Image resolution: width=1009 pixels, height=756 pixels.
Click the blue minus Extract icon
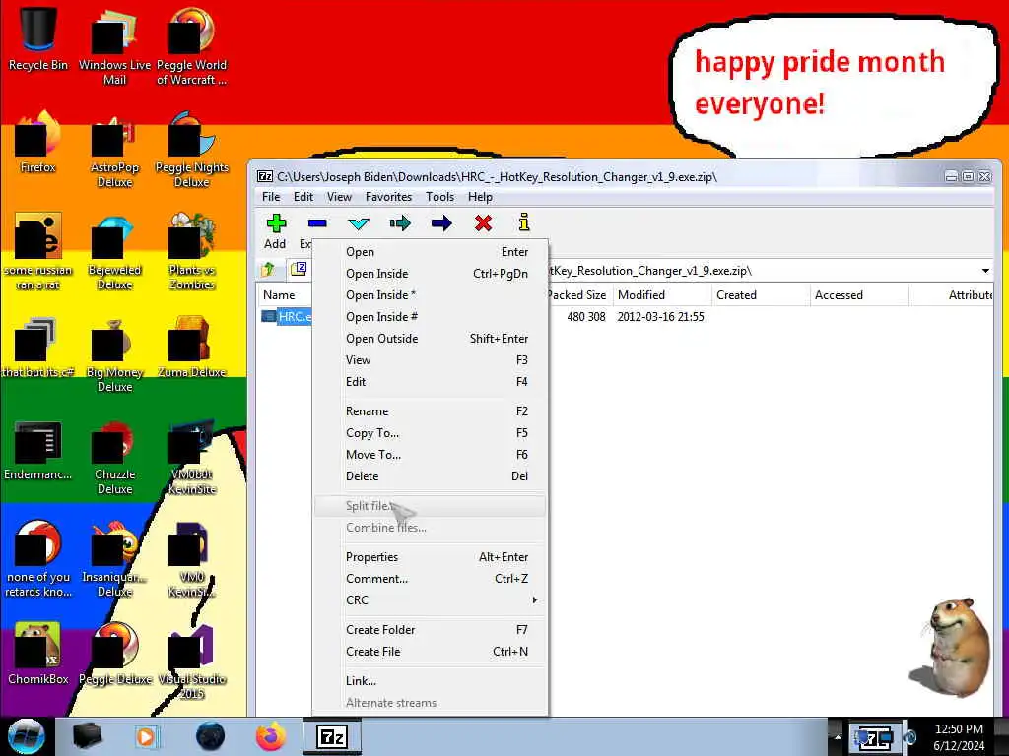click(317, 223)
